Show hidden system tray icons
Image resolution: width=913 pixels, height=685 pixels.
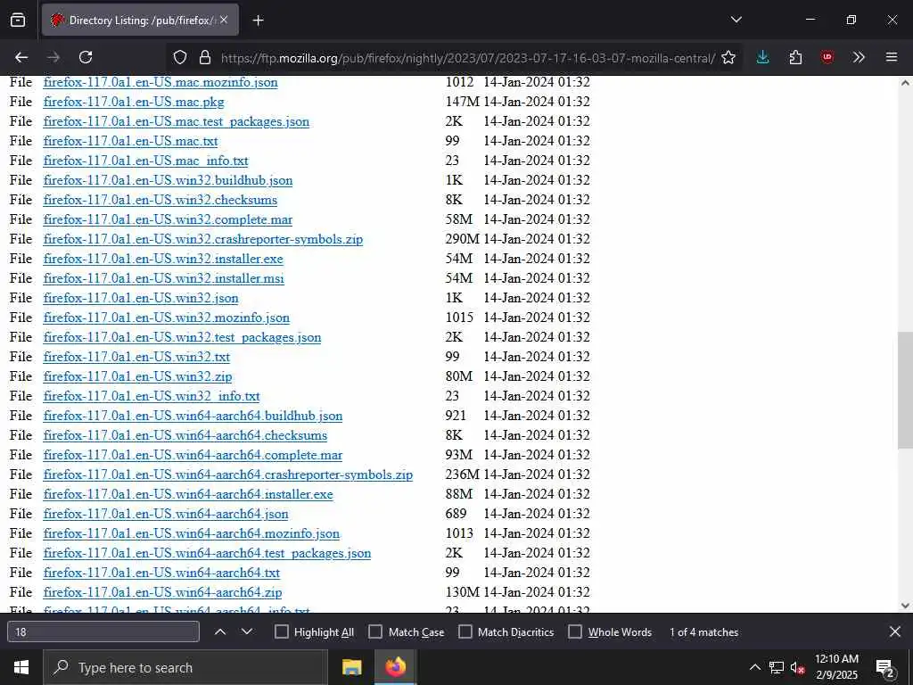tap(754, 667)
